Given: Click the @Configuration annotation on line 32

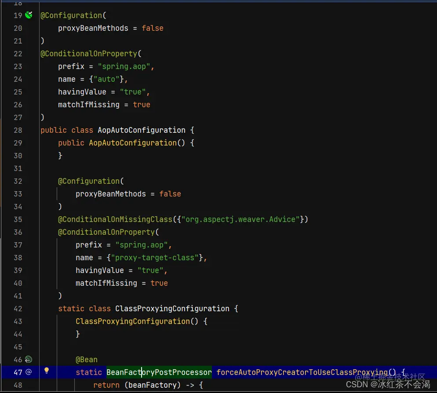Looking at the screenshot, I should (89, 181).
